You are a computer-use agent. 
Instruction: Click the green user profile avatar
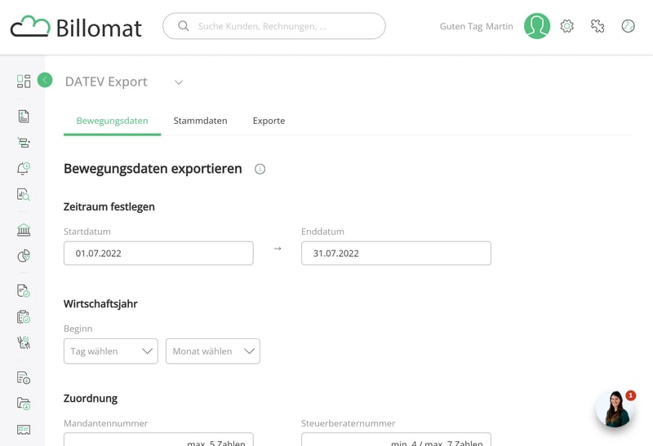[537, 26]
